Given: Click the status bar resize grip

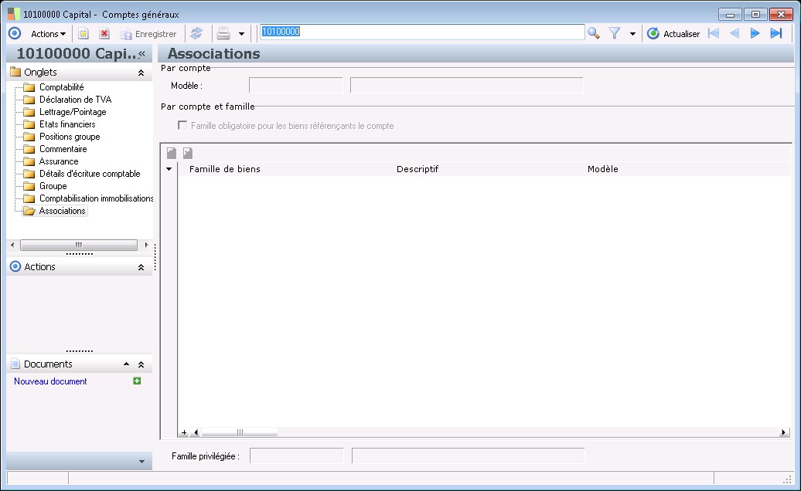Looking at the screenshot, I should tap(787, 479).
